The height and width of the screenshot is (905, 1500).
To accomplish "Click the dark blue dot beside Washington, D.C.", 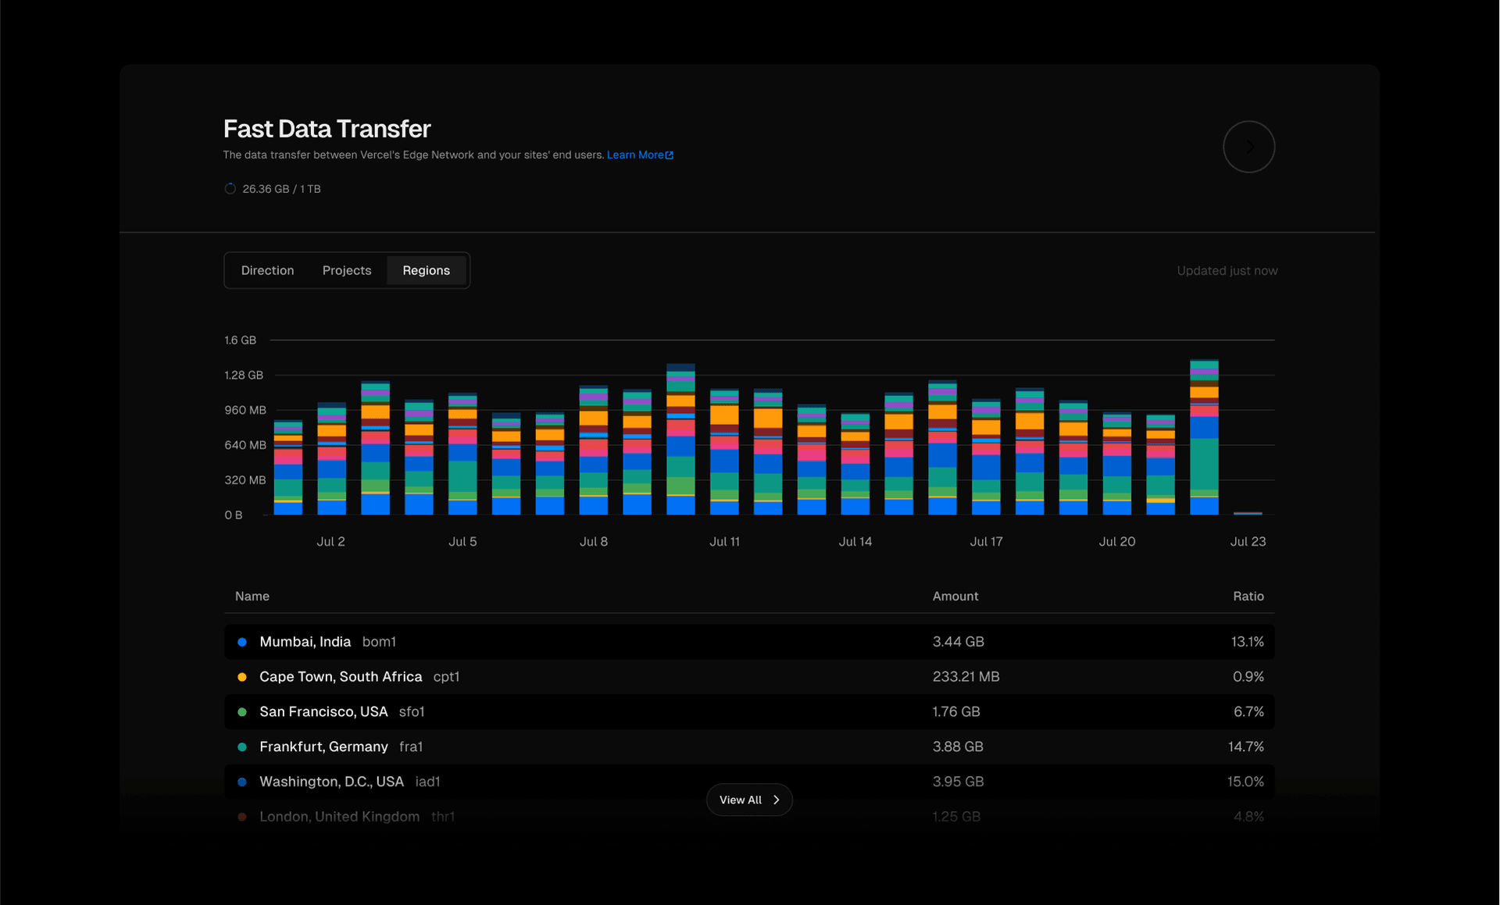I will pyautogui.click(x=242, y=782).
